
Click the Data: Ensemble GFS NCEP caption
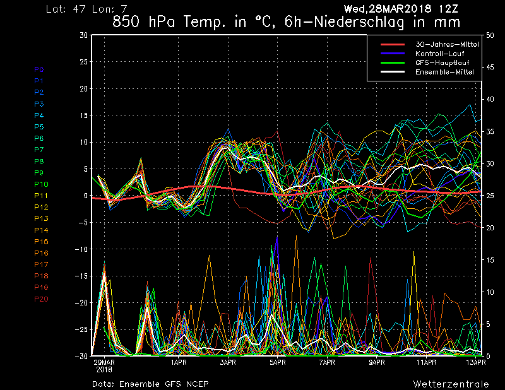point(150,384)
